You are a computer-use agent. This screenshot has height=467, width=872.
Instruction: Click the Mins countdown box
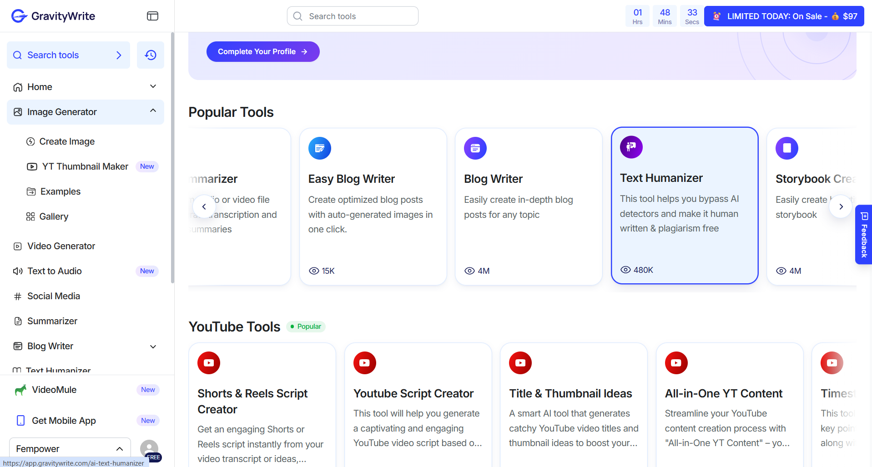(x=665, y=16)
